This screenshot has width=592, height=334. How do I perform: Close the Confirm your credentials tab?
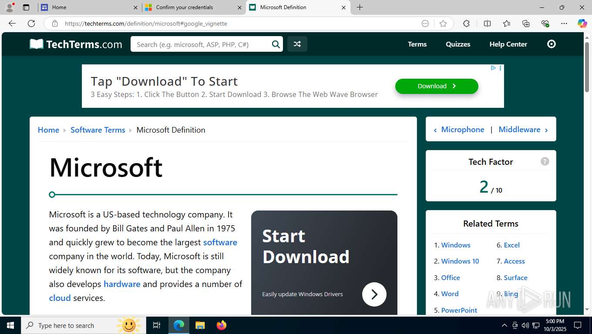click(x=239, y=7)
